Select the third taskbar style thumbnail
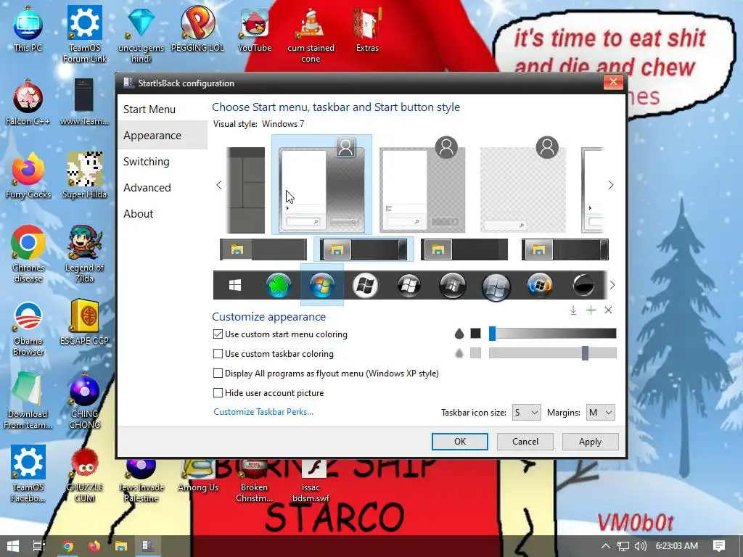 pos(464,249)
